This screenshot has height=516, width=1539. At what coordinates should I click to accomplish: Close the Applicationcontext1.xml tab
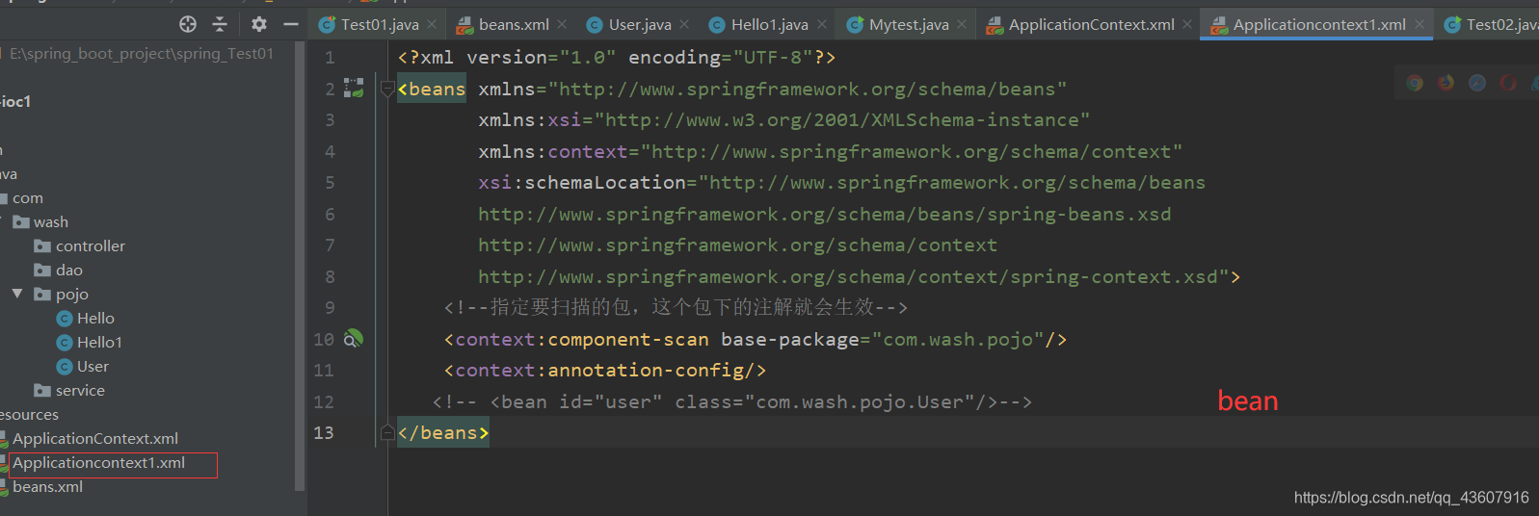pyautogui.click(x=1420, y=24)
